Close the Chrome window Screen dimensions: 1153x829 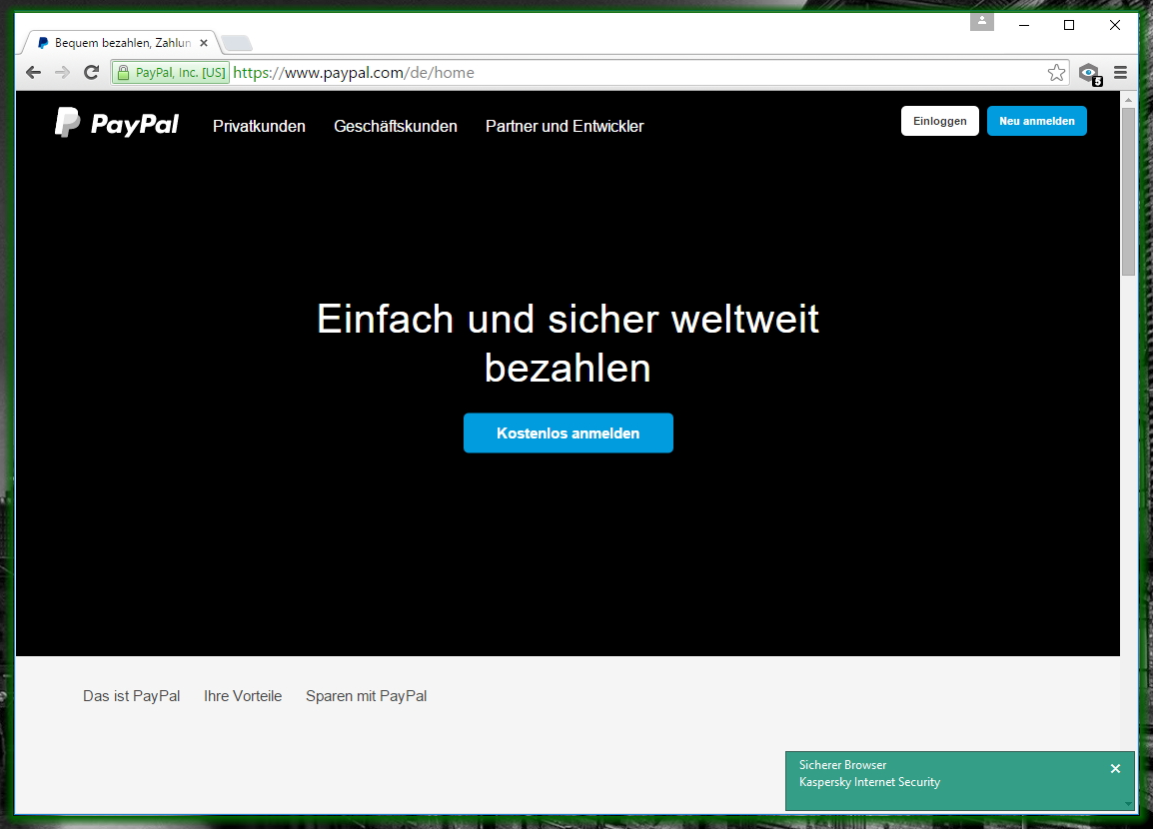pos(1115,25)
